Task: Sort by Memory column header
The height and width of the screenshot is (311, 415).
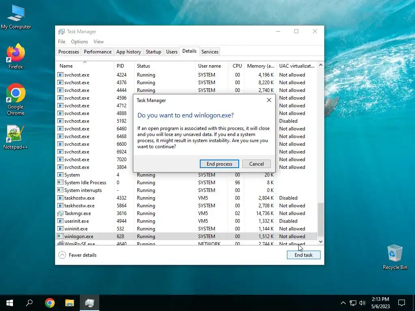Action: [x=261, y=66]
